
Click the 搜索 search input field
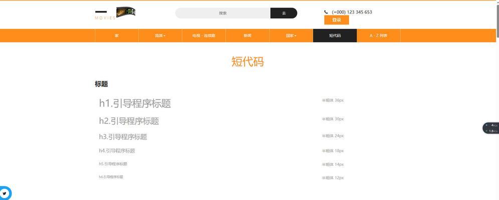pos(223,13)
